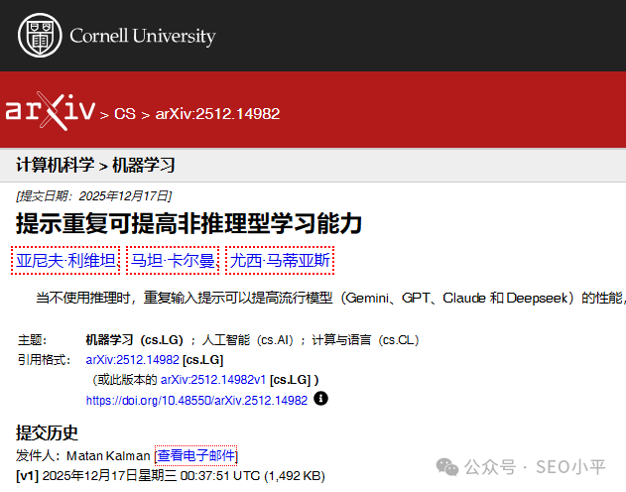Open the arXiv:2512.14982v1 version link

[213, 379]
